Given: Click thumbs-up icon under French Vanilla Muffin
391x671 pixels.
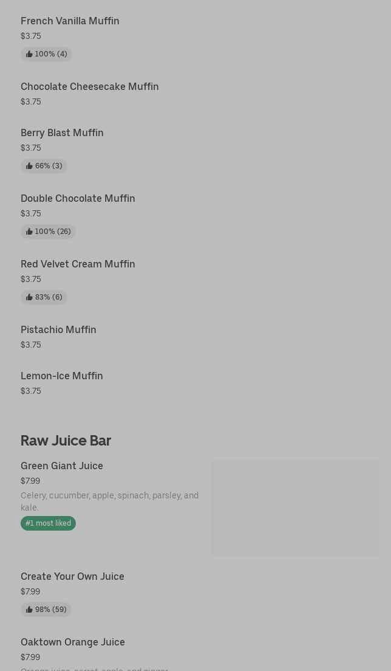Looking at the screenshot, I should pos(29,54).
